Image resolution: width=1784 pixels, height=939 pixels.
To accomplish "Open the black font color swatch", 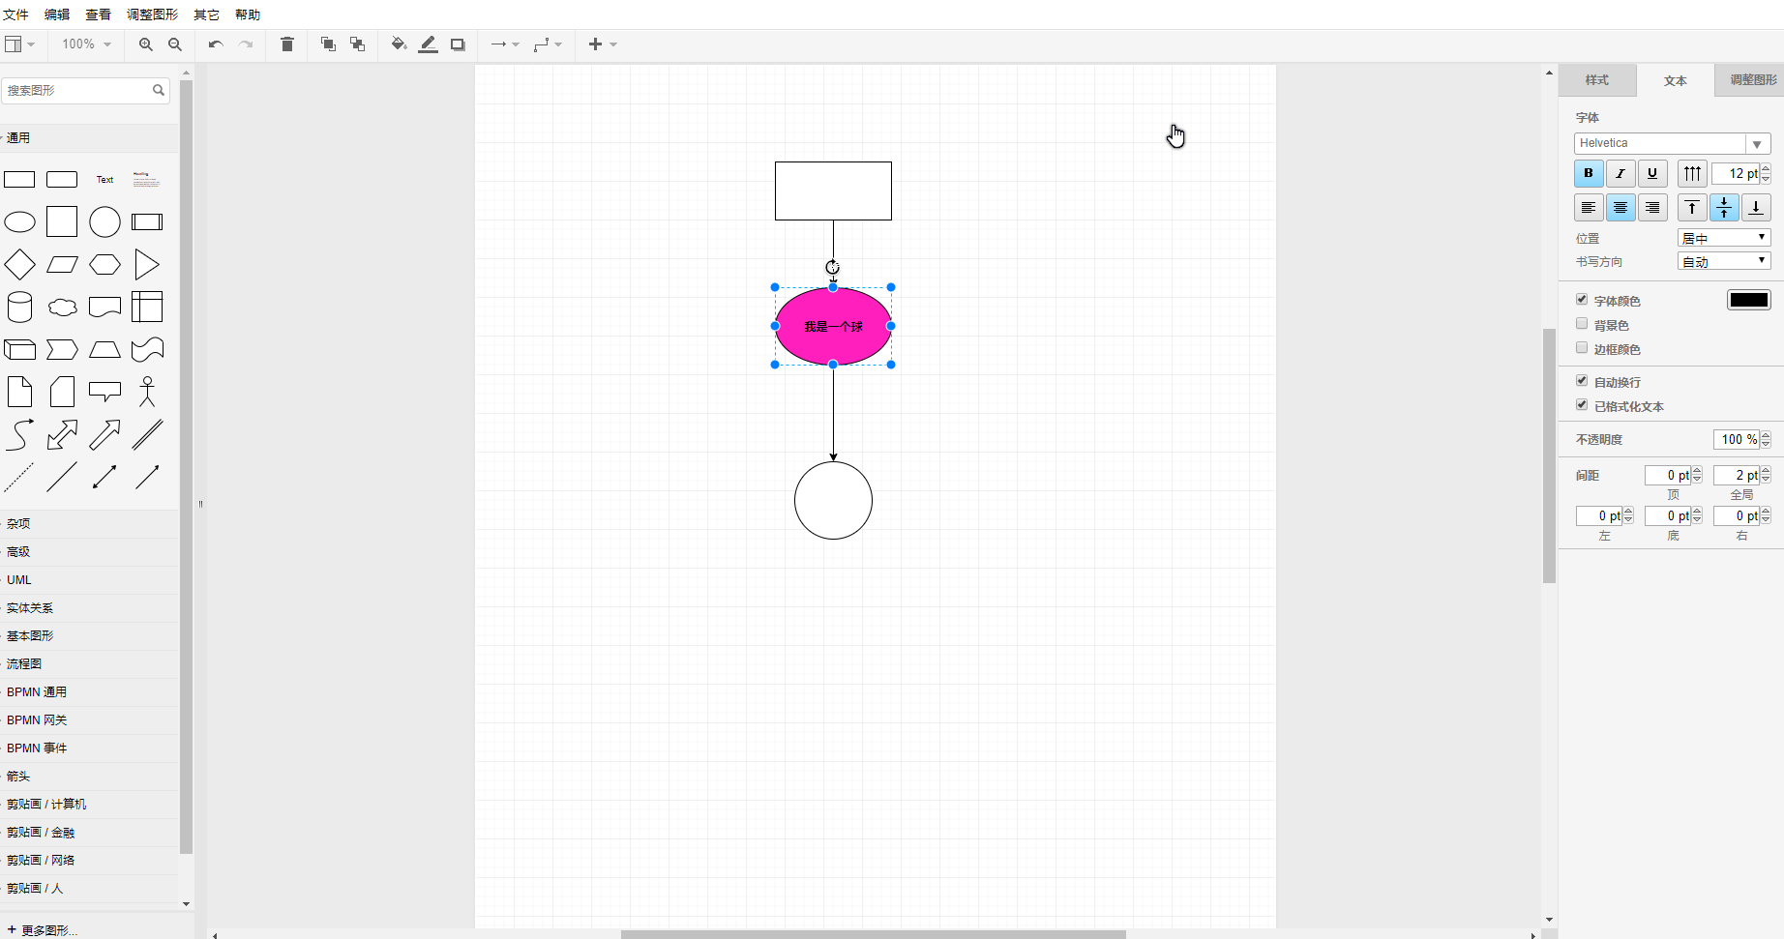I will coord(1749,300).
